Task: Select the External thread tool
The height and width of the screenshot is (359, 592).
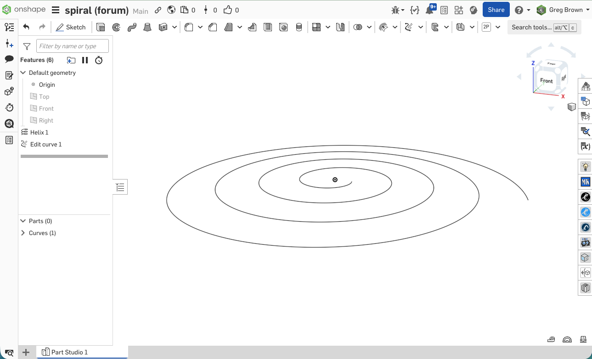Action: [299, 27]
